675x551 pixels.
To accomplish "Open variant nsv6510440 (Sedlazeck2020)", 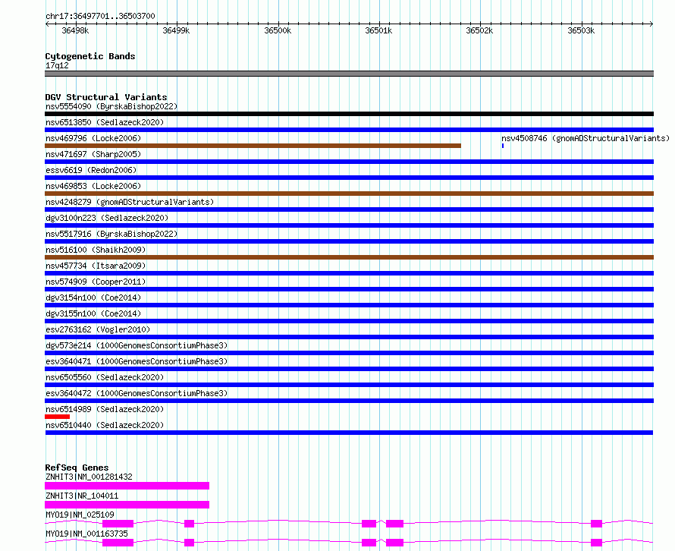I will pyautogui.click(x=105, y=425).
